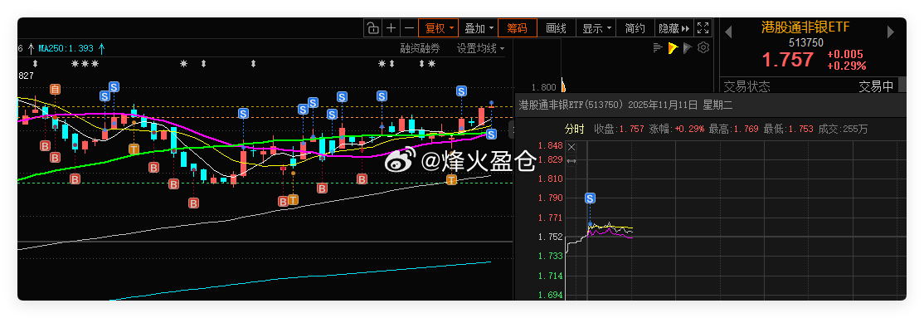Click the 1.771 axis label in popup
The height and width of the screenshot is (318, 924).
(551, 218)
